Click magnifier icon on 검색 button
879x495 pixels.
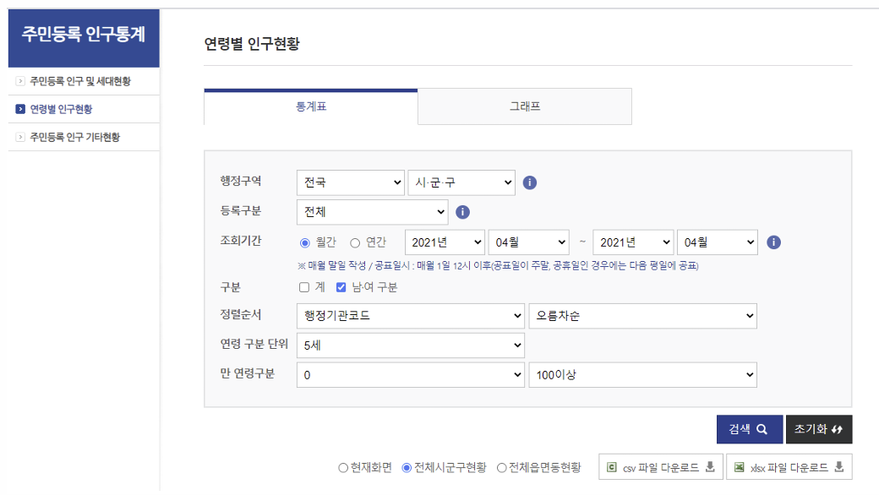coord(762,429)
